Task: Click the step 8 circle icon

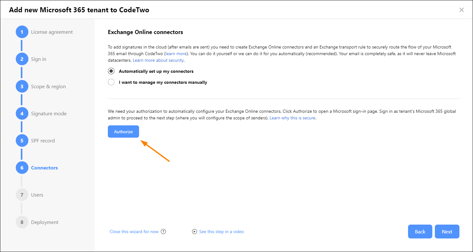Action: (x=22, y=222)
